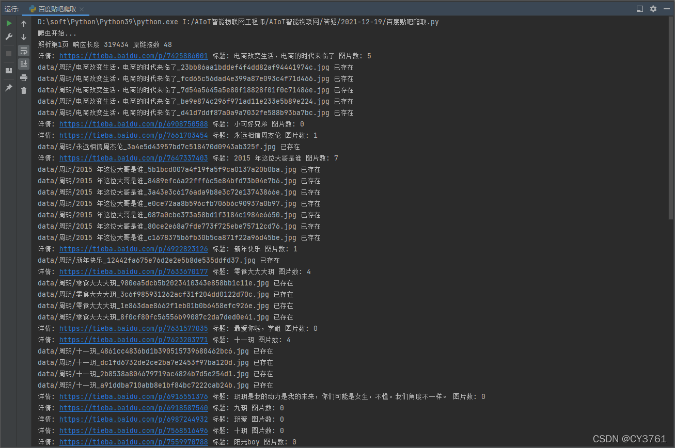This screenshot has height=448, width=675.
Task: Open link tieba.baidu.com/p/6916551376
Action: (134, 396)
